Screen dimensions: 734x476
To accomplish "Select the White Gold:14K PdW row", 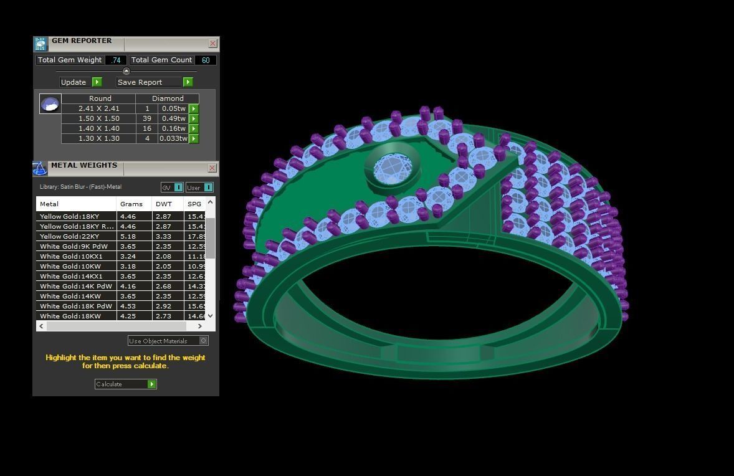I will (x=121, y=286).
